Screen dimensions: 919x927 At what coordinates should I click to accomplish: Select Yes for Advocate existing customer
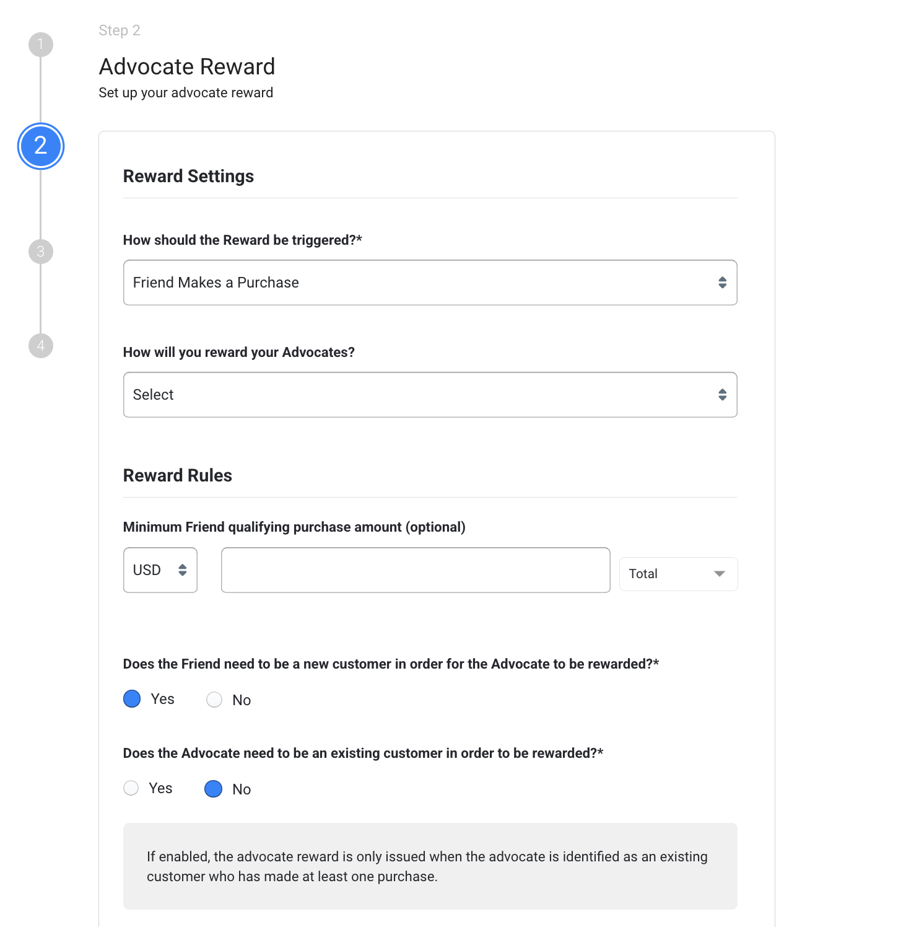[x=131, y=788]
